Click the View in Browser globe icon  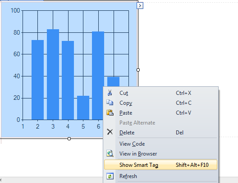click(110, 153)
